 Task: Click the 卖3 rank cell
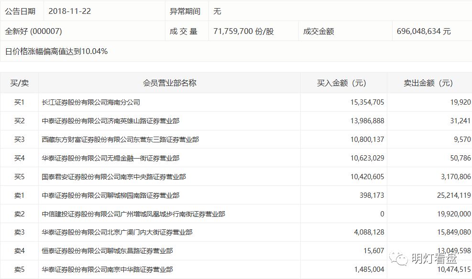click(19, 232)
